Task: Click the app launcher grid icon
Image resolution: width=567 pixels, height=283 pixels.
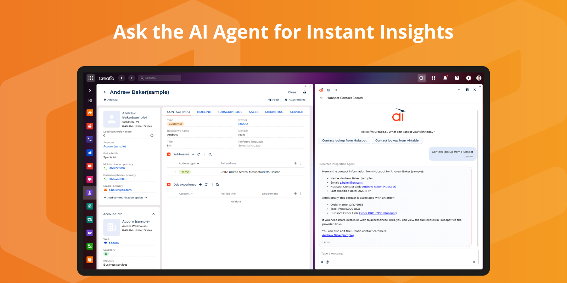Action: [x=91, y=78]
